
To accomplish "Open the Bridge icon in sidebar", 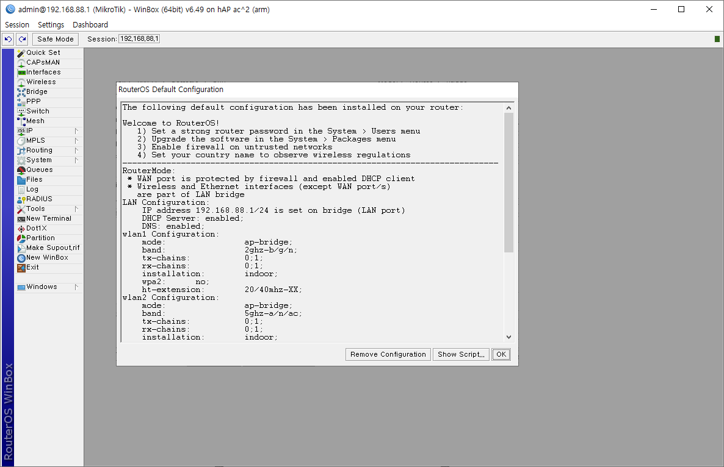I will tap(21, 91).
